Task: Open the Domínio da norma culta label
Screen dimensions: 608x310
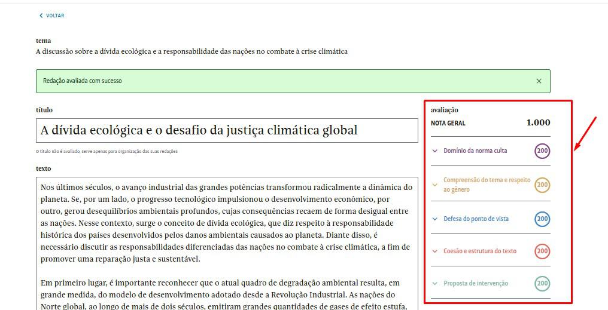Action: pyautogui.click(x=475, y=151)
